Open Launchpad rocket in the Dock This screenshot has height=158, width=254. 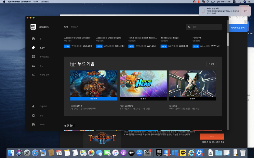coord(27,153)
